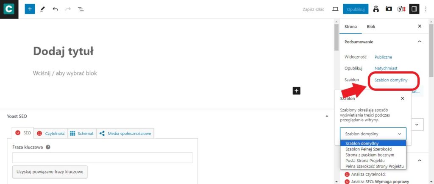Close the settings sidebar

coord(420,26)
